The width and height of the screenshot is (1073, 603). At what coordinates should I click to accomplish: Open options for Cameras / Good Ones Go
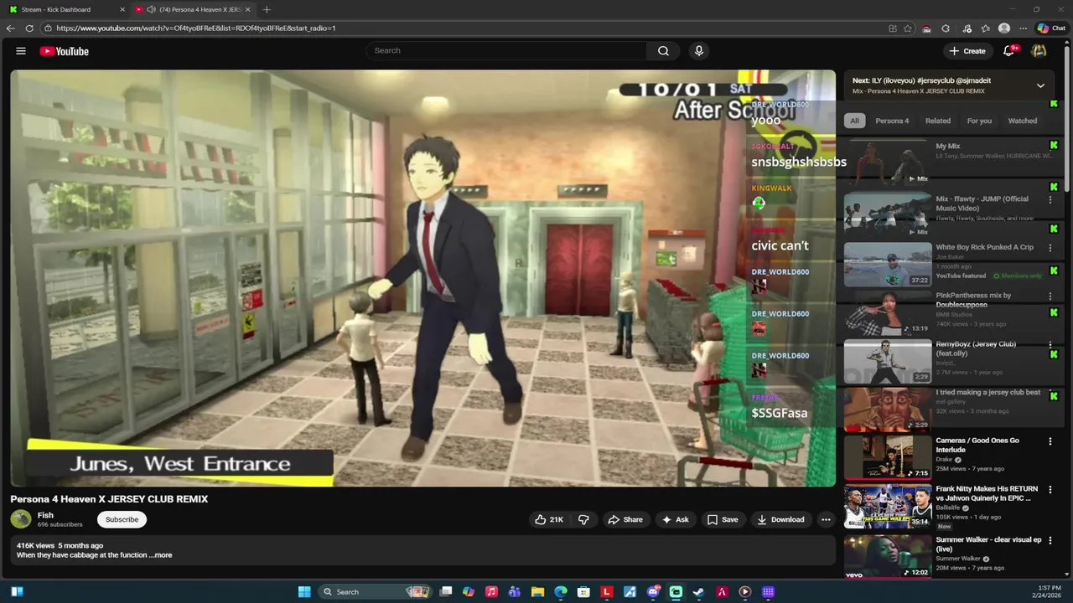point(1050,441)
